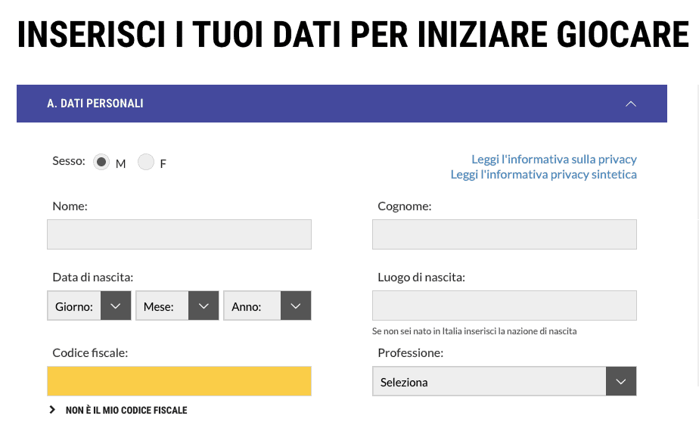Open the Giorno dropdown
This screenshot has width=699, height=428.
tap(89, 305)
